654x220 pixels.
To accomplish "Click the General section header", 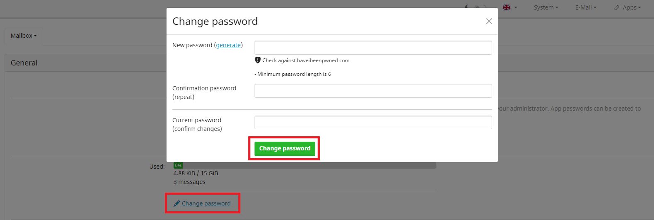I will click(24, 63).
